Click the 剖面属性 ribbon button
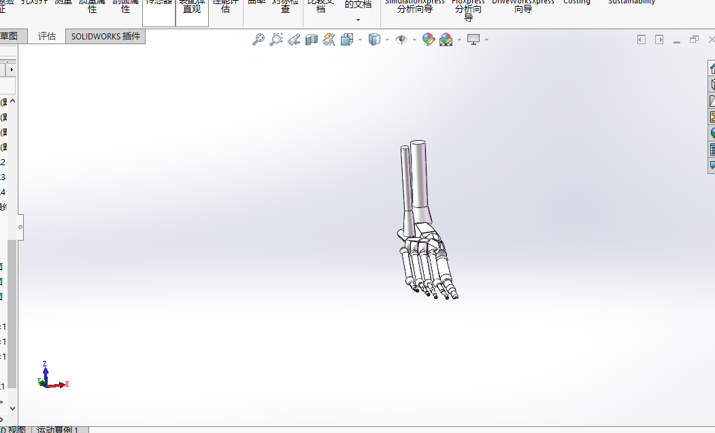 [x=125, y=5]
